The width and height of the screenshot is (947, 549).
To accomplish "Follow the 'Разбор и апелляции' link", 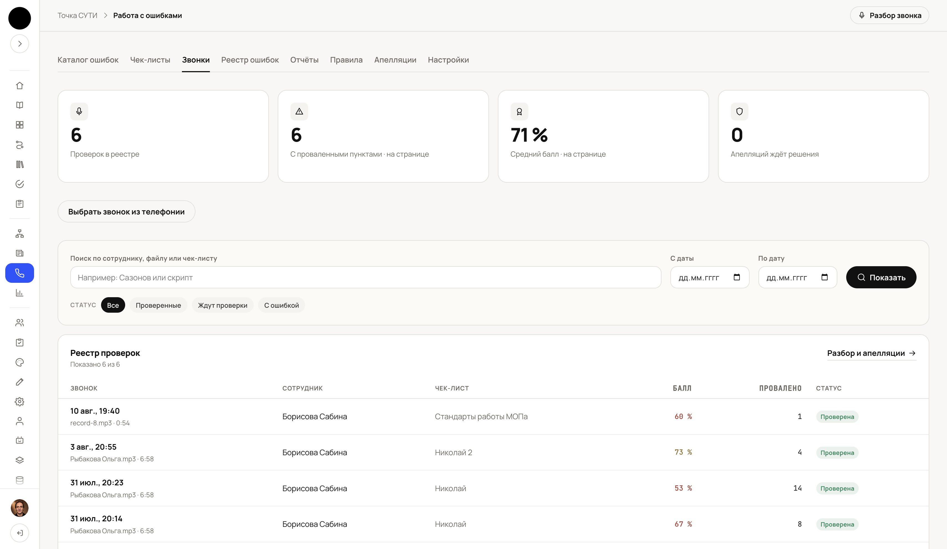I will click(x=871, y=353).
